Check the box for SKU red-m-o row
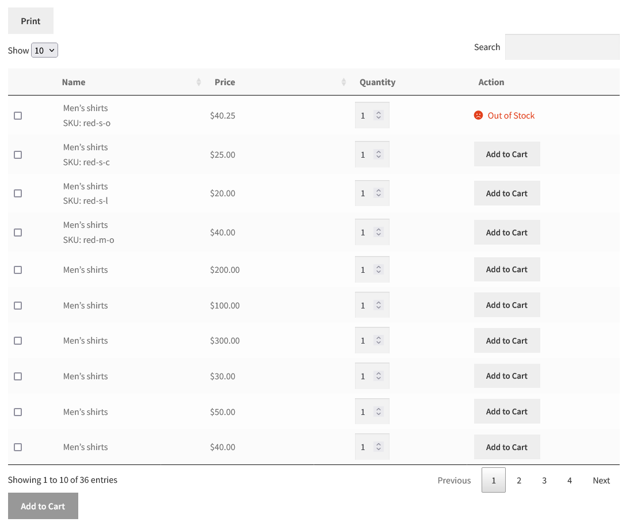626x522 pixels. [18, 233]
